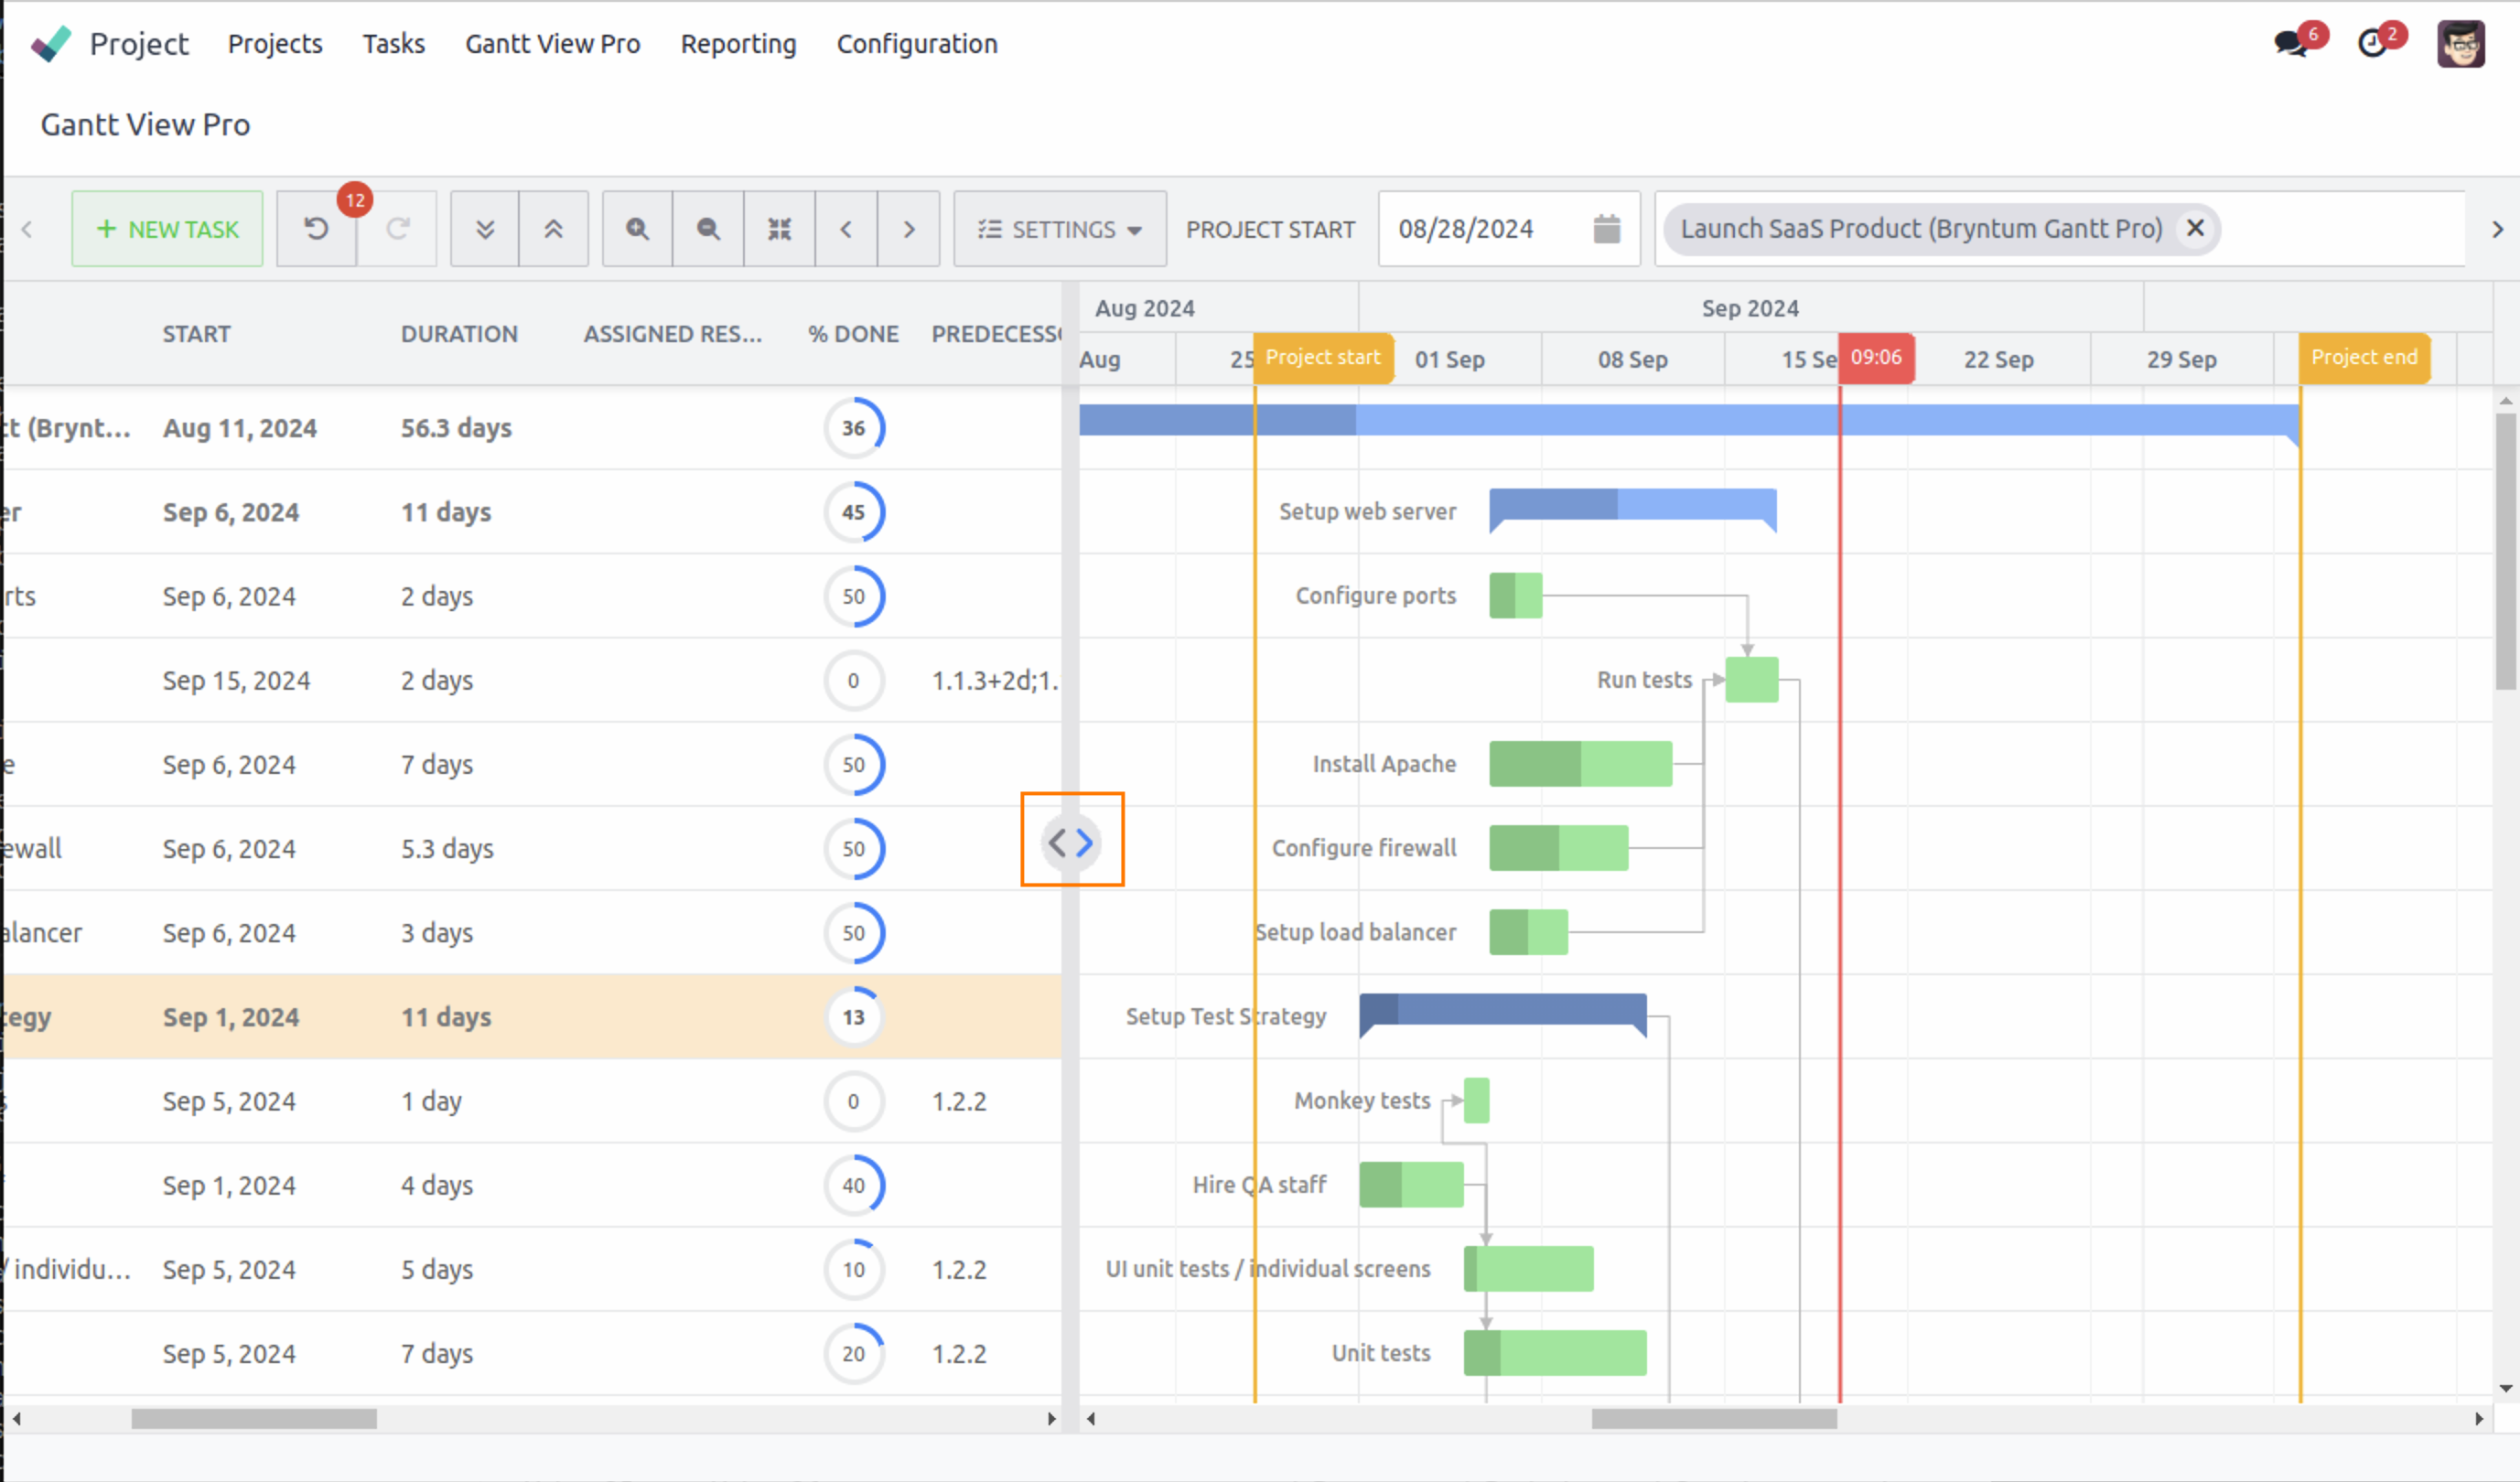Expand the chart panel with splitter arrow

click(x=1087, y=843)
